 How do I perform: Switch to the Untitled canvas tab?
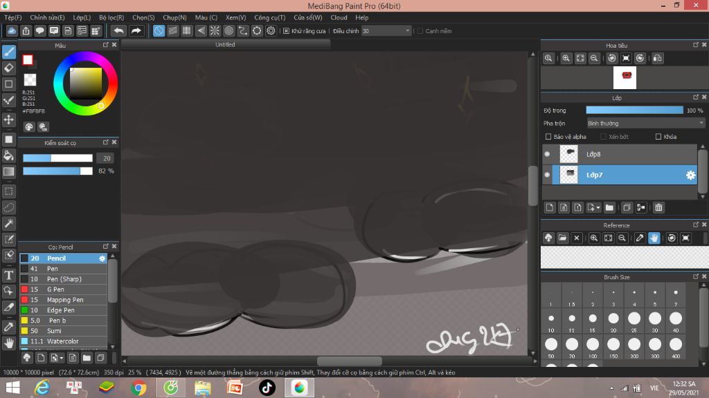pos(225,44)
